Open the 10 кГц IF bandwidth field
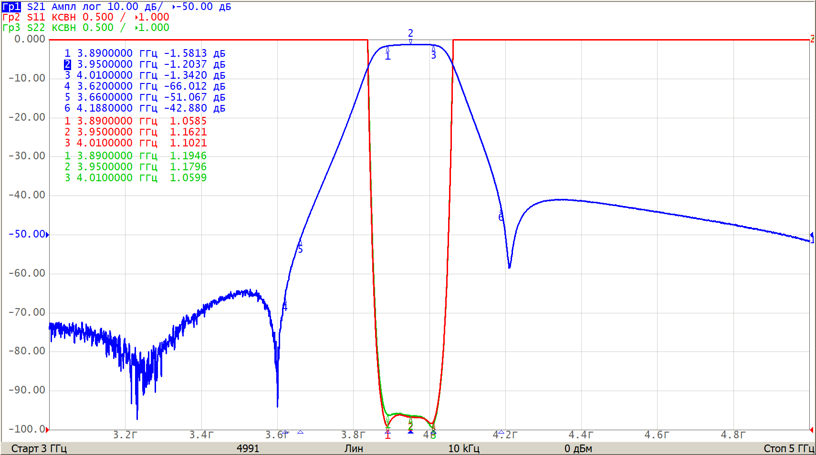 (x=463, y=448)
